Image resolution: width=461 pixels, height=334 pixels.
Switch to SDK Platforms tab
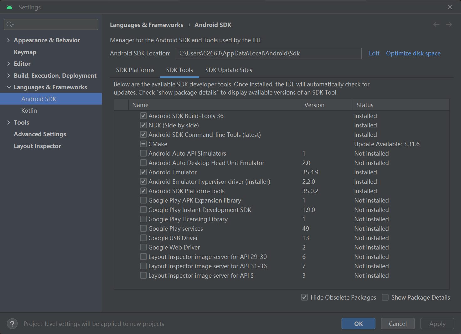click(x=135, y=70)
